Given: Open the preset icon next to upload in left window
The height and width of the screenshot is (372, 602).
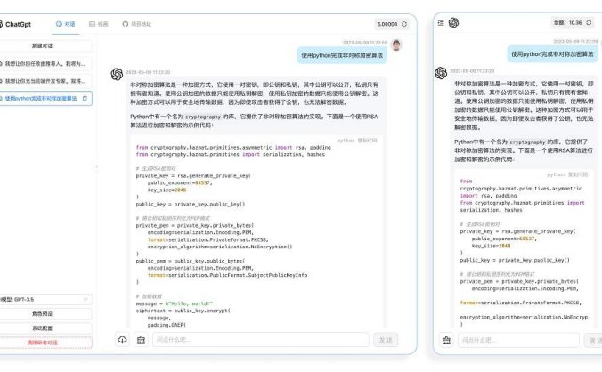Looking at the screenshot, I should 141,340.
